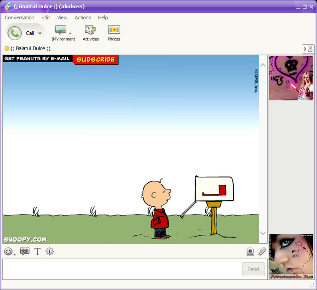Launch the Activities dice icon
This screenshot has height=290, width=317.
[90, 30]
